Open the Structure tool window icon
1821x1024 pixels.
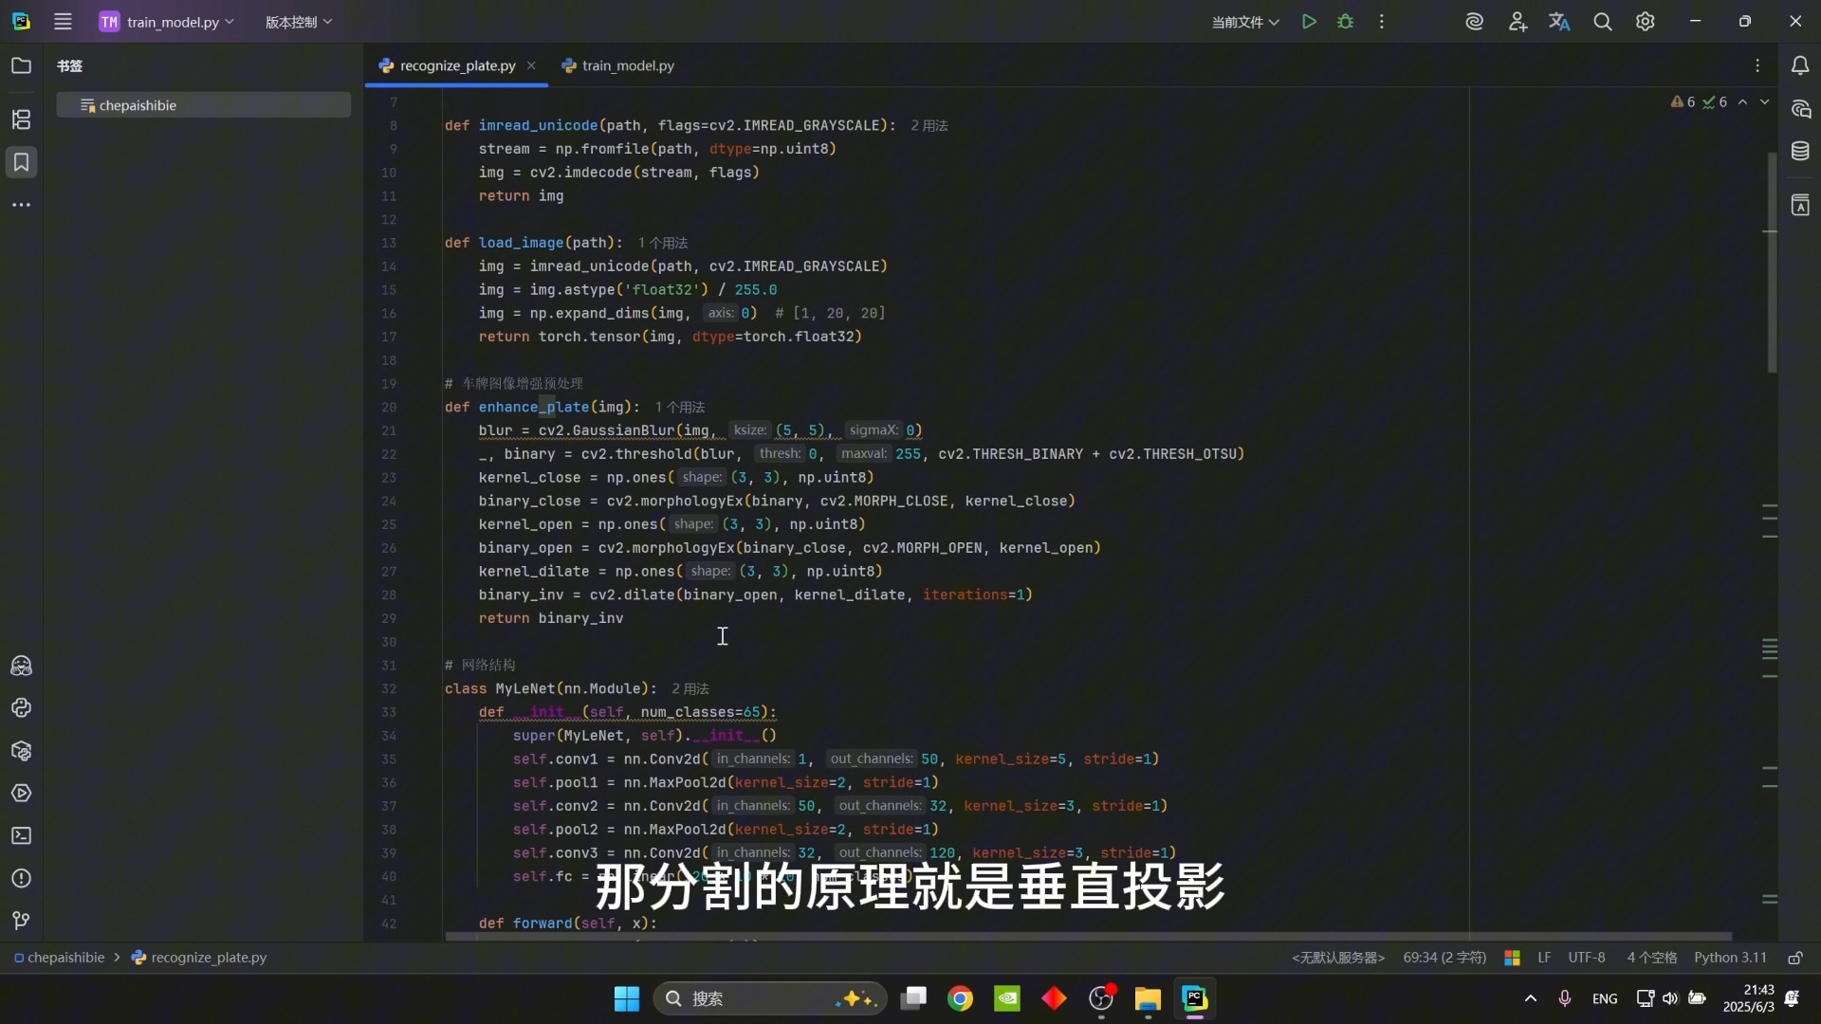pyautogui.click(x=21, y=119)
